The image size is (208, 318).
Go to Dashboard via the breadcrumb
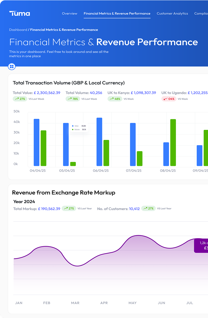tap(18, 30)
